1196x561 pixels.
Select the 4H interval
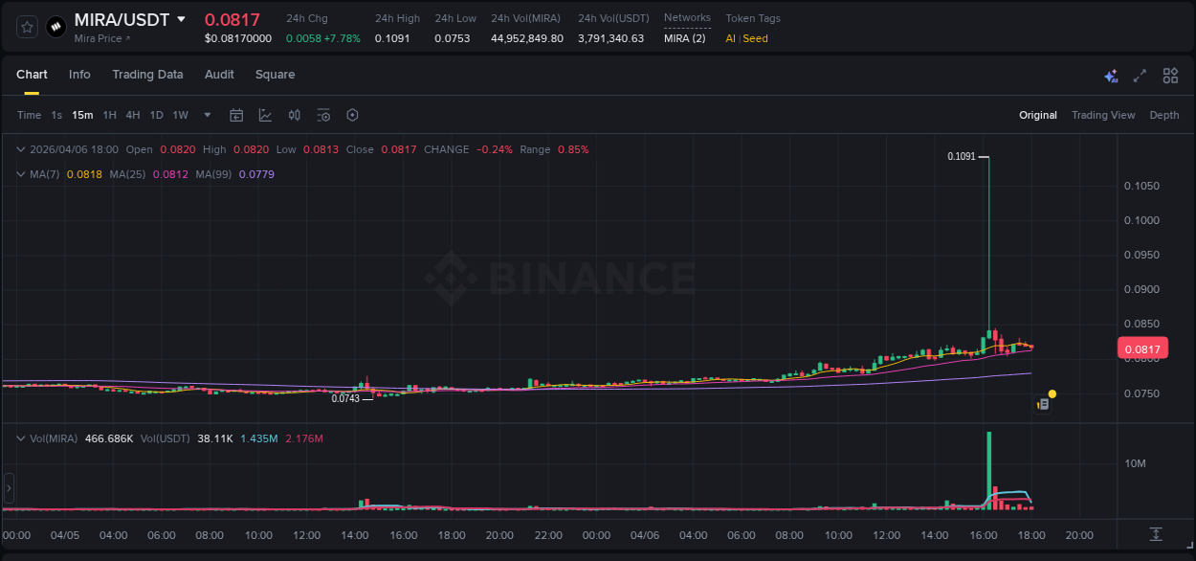pos(132,115)
